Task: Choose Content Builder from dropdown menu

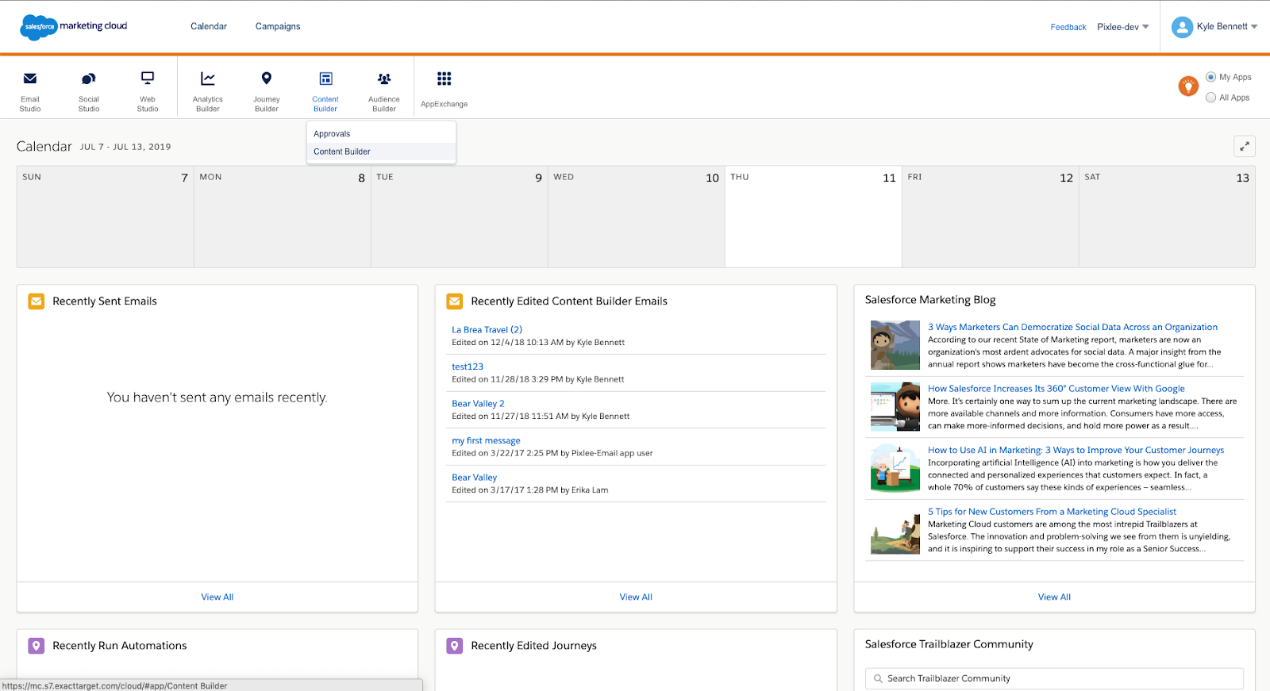Action: 342,152
